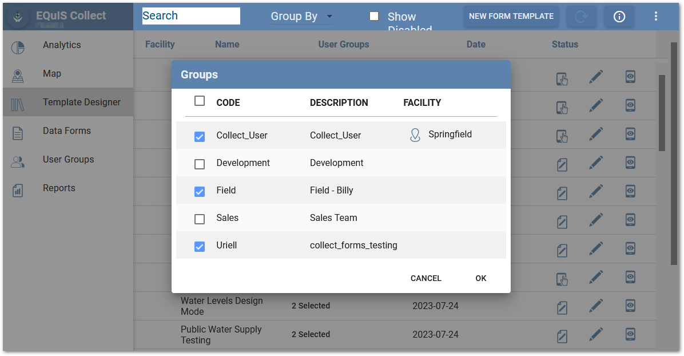Enable the Development group checkbox

200,164
